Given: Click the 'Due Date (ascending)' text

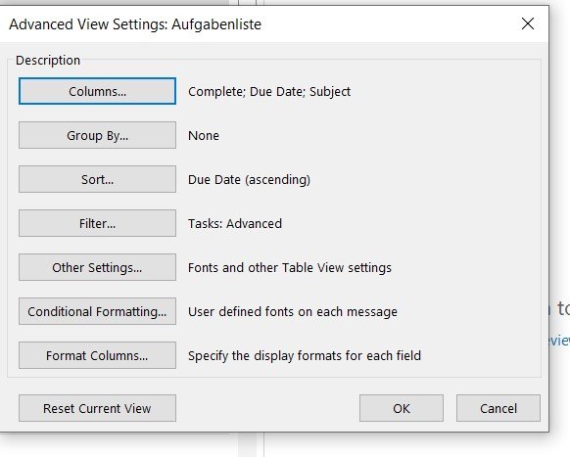Looking at the screenshot, I should tap(249, 179).
